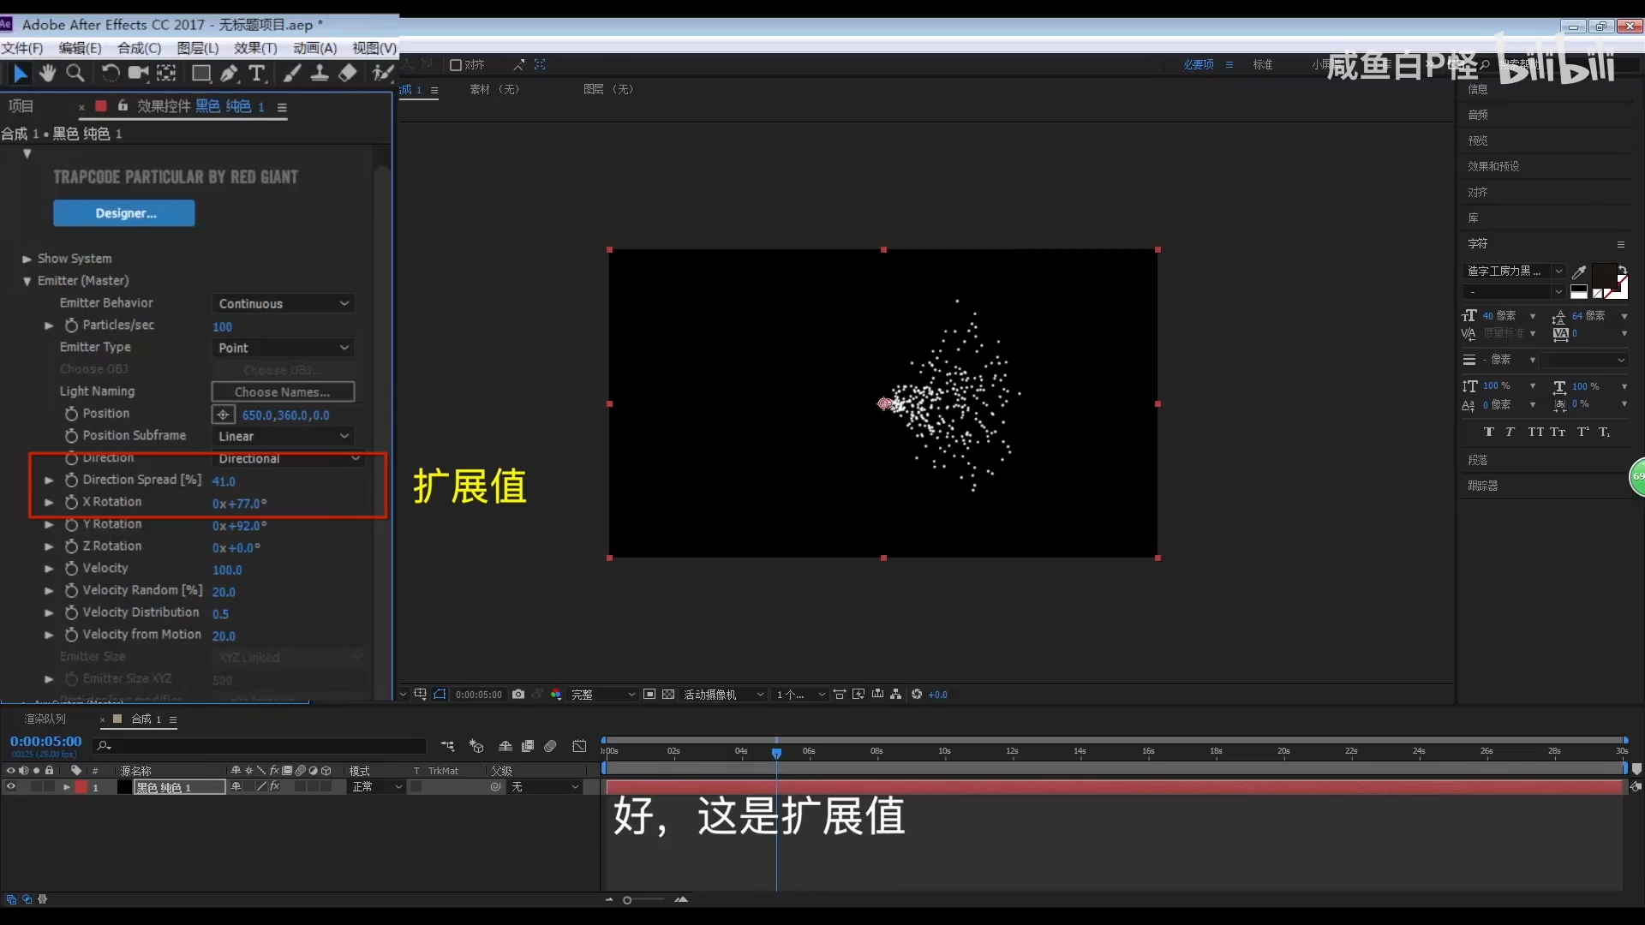Select the Brush tool
Image resolution: width=1645 pixels, height=925 pixels.
tap(291, 74)
